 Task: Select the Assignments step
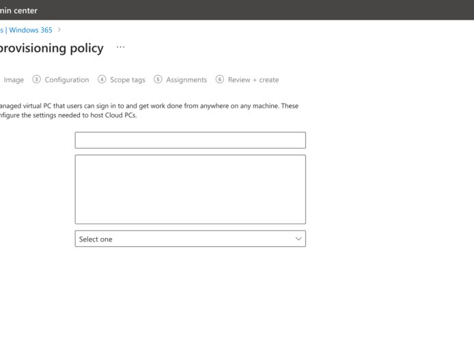pos(186,80)
